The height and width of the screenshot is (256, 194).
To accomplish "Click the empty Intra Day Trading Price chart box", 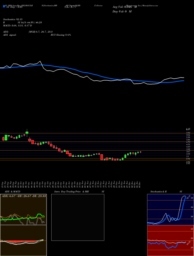I will 78,217.
